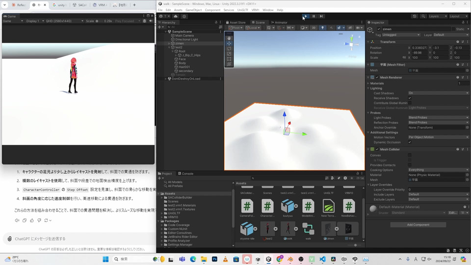
Task: Open Unity global search icon
Action: pos(423,16)
